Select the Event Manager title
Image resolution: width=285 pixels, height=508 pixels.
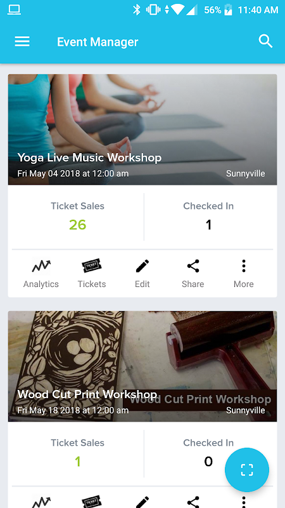pos(98,42)
